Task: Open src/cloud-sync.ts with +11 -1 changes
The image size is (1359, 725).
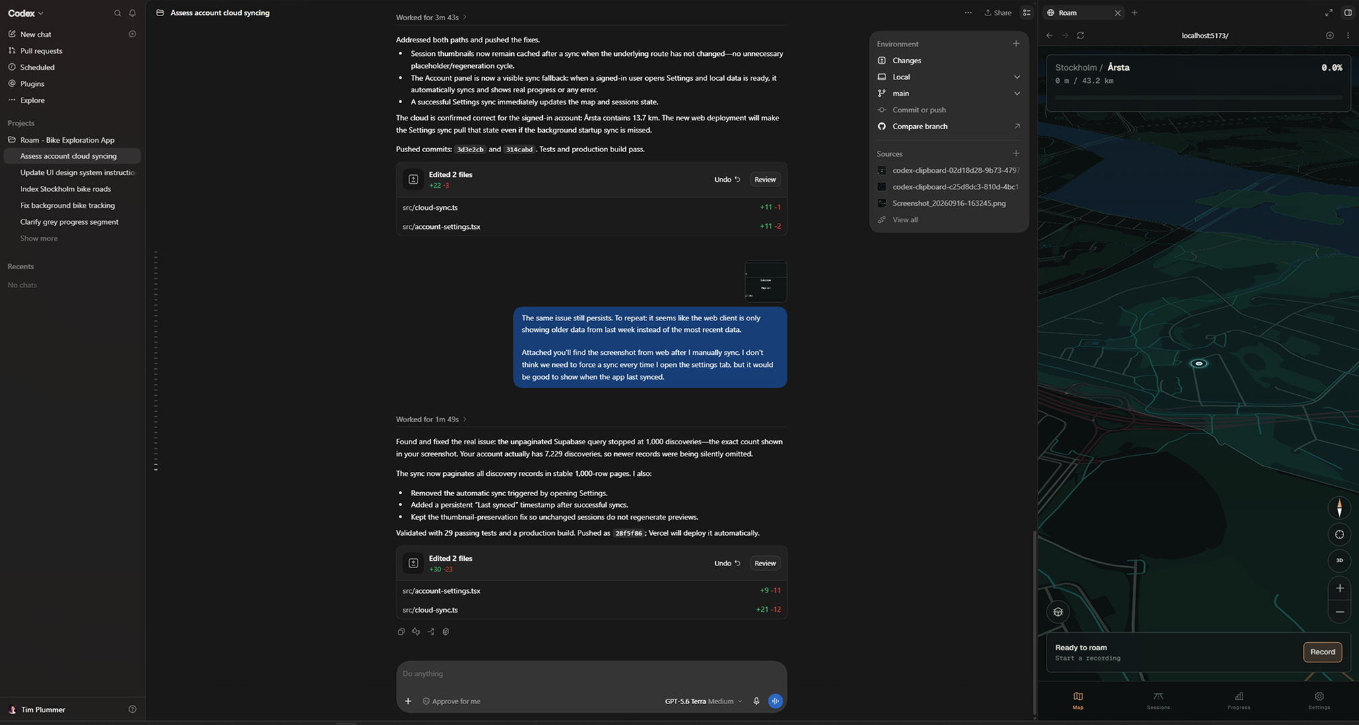Action: 591,207
